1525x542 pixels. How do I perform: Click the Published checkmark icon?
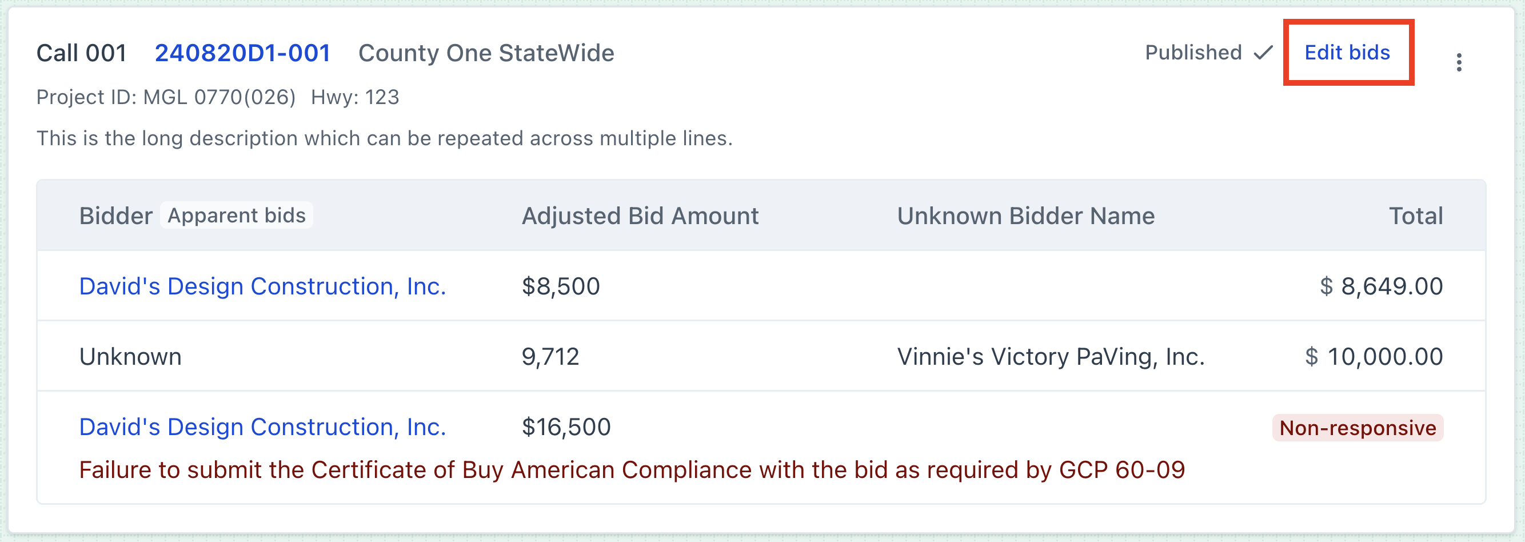coord(1263,53)
